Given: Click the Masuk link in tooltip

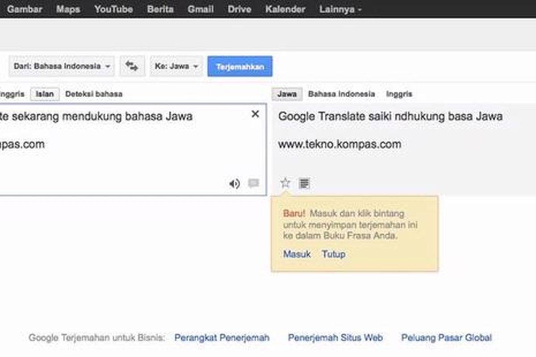Looking at the screenshot, I should [x=297, y=254].
